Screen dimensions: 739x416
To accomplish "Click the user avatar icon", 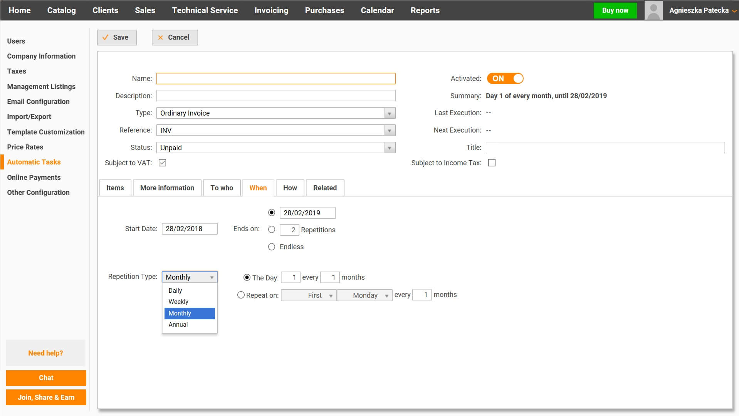I will tap(653, 10).
